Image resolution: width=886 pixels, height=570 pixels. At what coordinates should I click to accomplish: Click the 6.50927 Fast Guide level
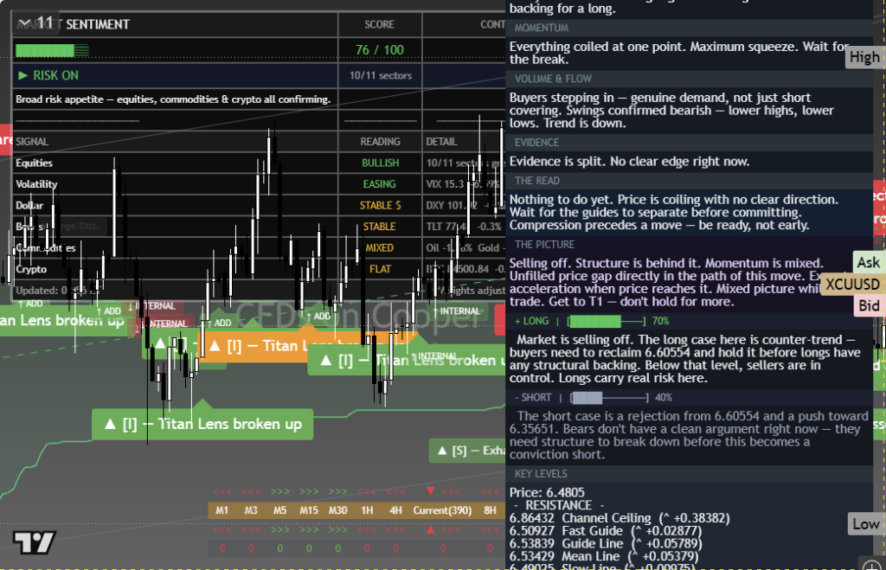point(605,531)
